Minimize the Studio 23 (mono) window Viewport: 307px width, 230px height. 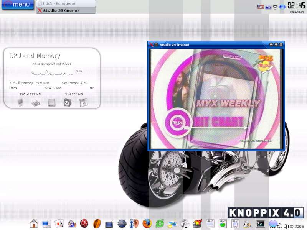click(271, 44)
